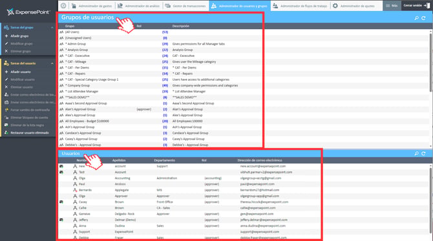This screenshot has height=241, width=433.
Task: Click the person icon in Paul's row
Action: (x=75, y=184)
